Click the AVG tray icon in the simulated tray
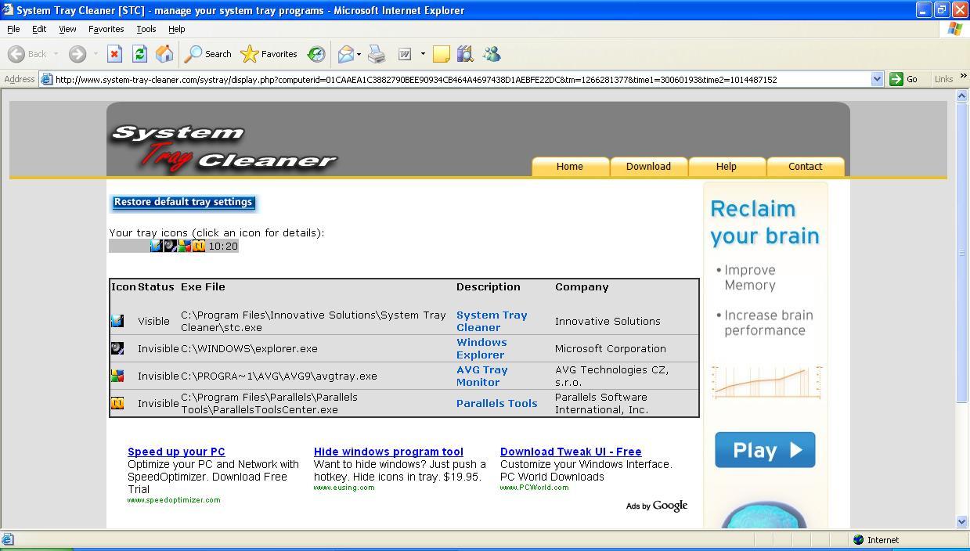 [184, 245]
